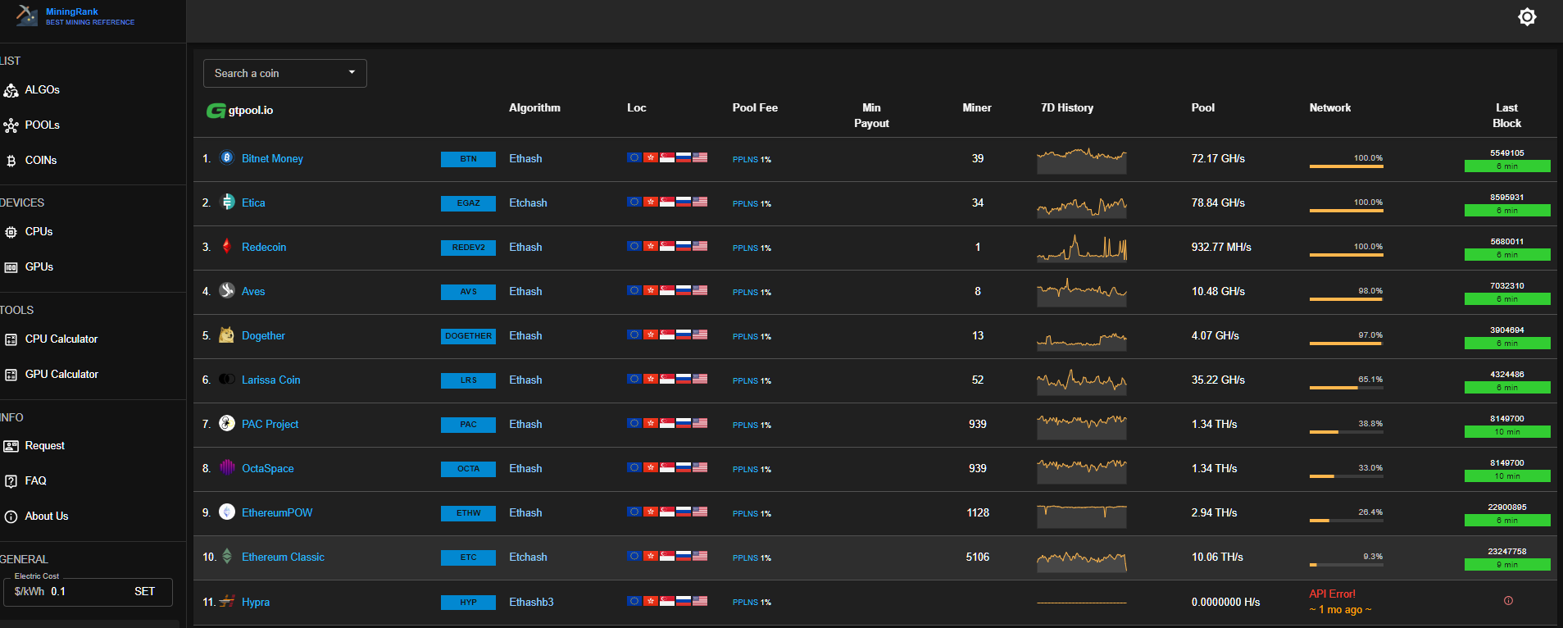Image resolution: width=1563 pixels, height=628 pixels.
Task: Click the Bitnet Money coin icon
Action: tap(227, 158)
